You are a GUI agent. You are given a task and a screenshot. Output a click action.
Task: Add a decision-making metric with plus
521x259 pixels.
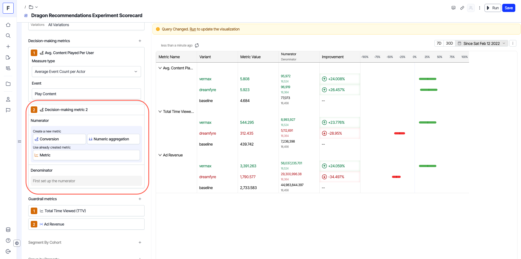coord(140,41)
